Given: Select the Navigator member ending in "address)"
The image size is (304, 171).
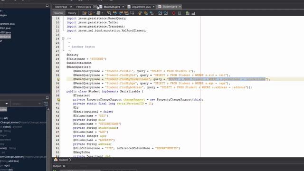Looking at the screenshot, I should coord(9,161).
